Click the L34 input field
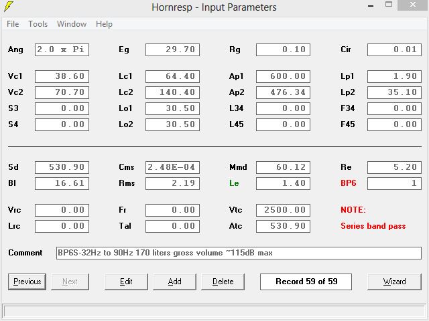Viewport: 429px width, 321px height. [283, 108]
